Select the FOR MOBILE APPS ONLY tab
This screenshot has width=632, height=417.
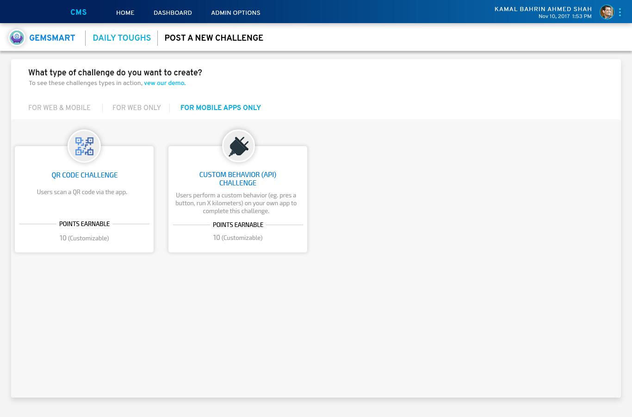[x=221, y=108]
